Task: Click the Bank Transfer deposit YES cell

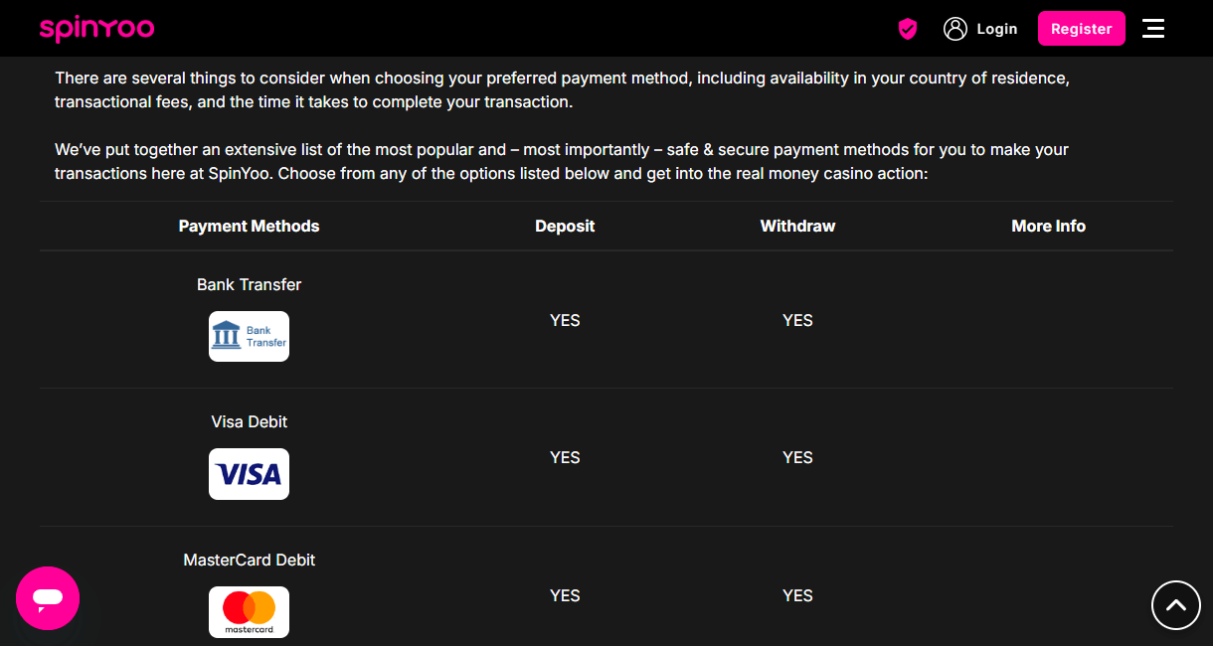Action: pos(565,320)
